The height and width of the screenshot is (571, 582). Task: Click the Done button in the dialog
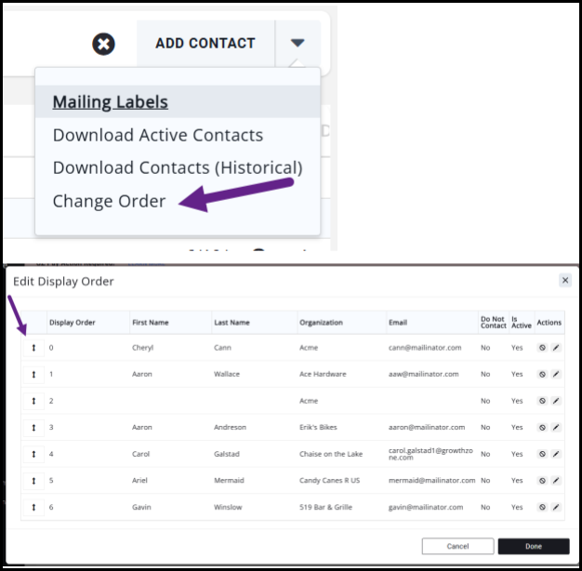(533, 547)
